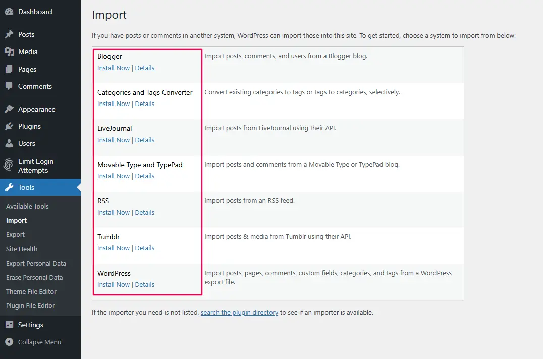
Task: Open the Comments section icon
Action: (10, 86)
